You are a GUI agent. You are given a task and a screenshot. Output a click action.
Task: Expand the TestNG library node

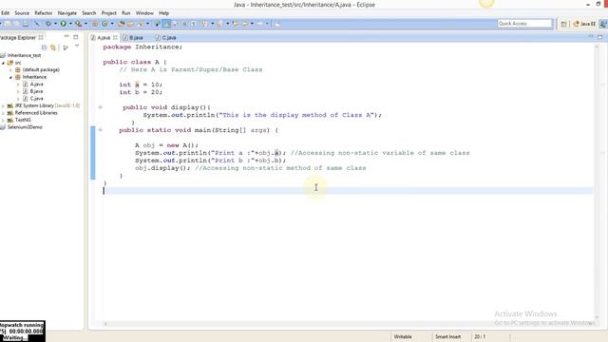[x=4, y=121]
